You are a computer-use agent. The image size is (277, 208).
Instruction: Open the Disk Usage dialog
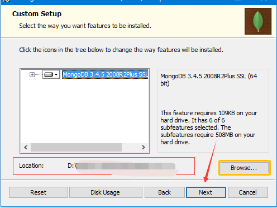(x=106, y=192)
